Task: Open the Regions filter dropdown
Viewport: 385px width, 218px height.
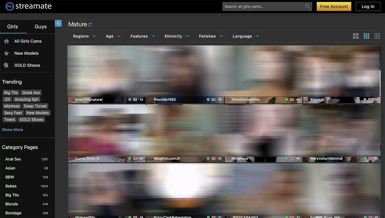Action: [84, 36]
